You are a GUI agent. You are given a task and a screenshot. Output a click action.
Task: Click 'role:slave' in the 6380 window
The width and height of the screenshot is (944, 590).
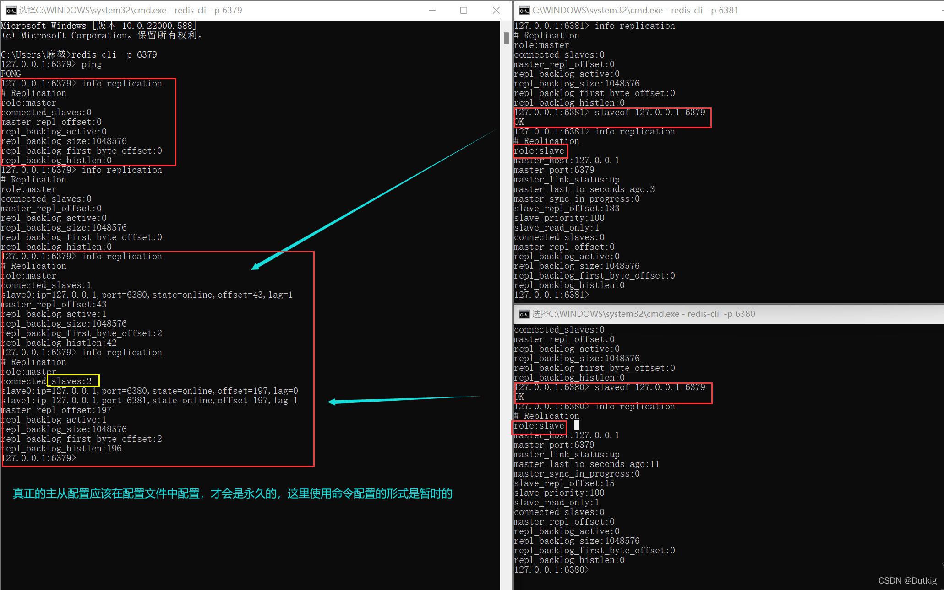point(539,426)
